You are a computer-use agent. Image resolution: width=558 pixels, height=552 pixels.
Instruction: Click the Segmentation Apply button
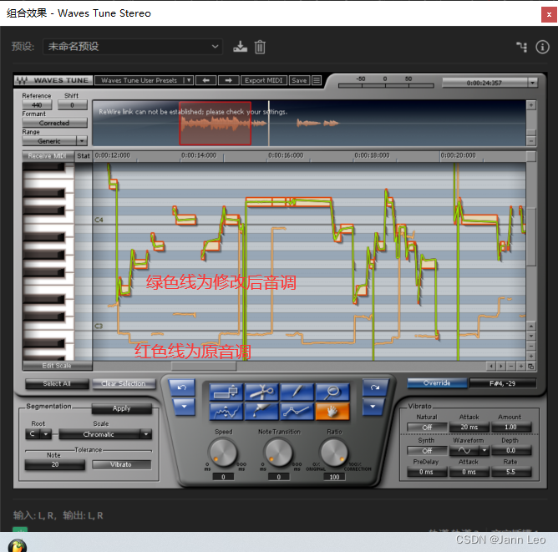(122, 408)
